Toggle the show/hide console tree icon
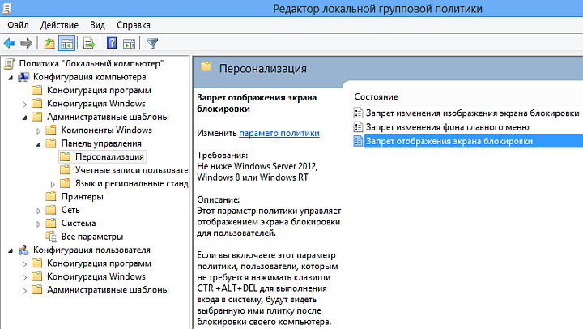The height and width of the screenshot is (329, 583). (68, 43)
